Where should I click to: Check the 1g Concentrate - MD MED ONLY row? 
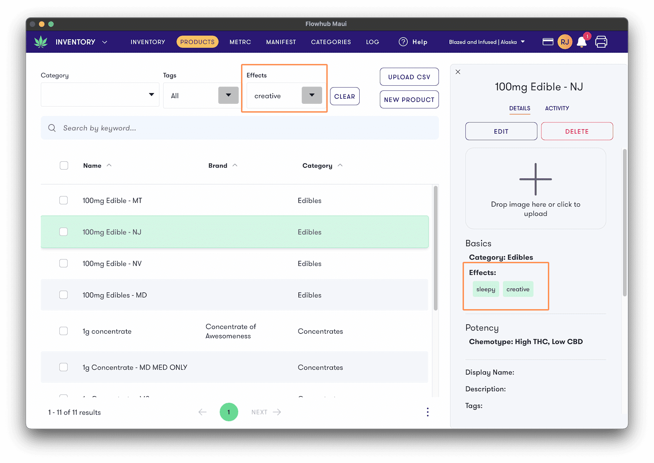point(63,367)
